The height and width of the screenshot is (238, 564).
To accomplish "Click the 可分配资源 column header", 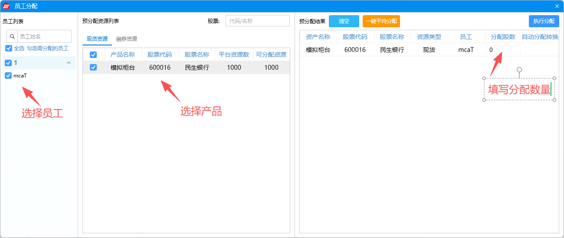I will tap(271, 55).
